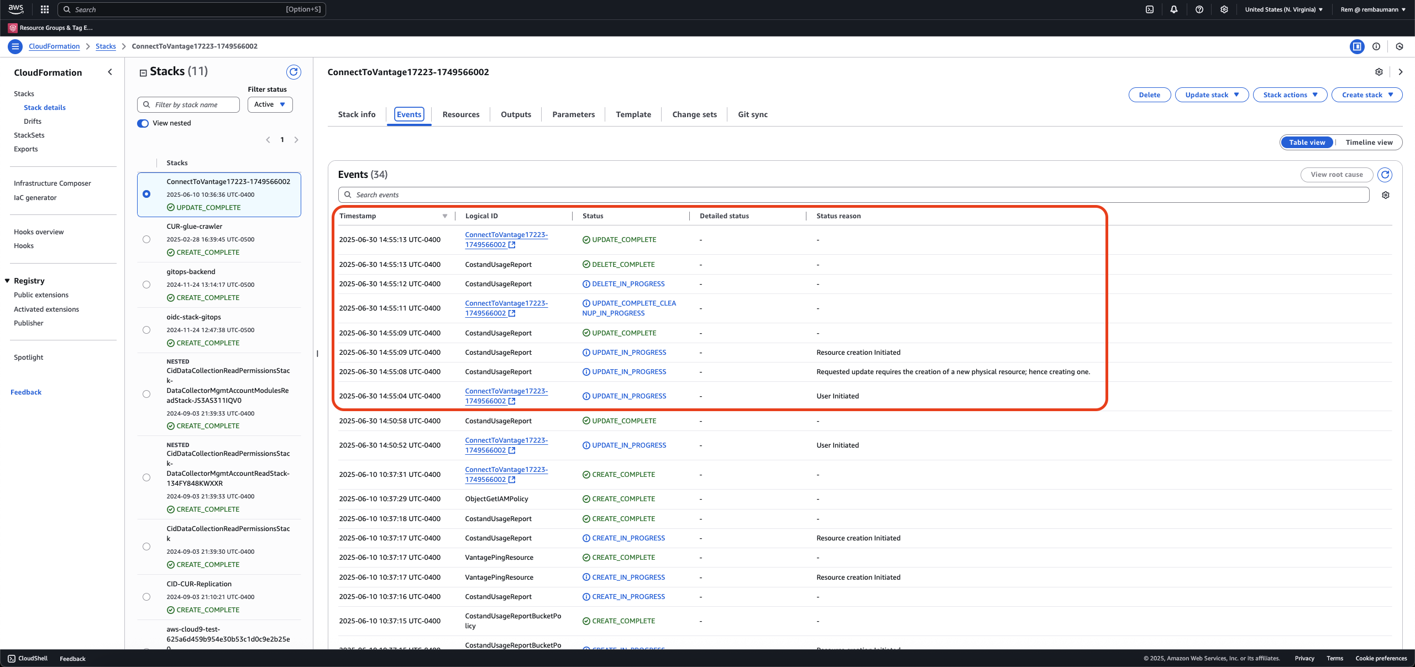The height and width of the screenshot is (667, 1415).
Task: Refresh the Stacks list
Action: click(294, 72)
